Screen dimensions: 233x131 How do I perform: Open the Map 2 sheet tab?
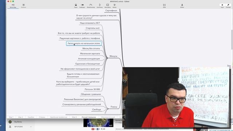pos(20,117)
